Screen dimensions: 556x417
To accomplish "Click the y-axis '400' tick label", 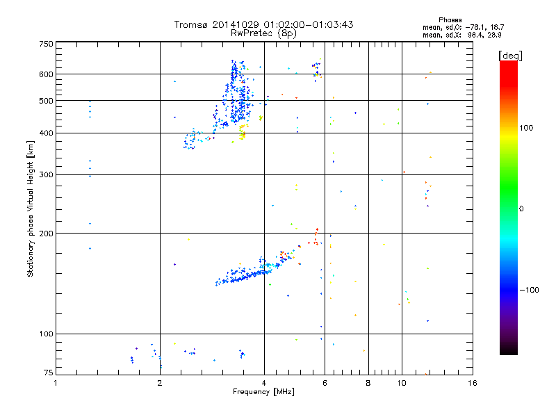I will 46,133.
